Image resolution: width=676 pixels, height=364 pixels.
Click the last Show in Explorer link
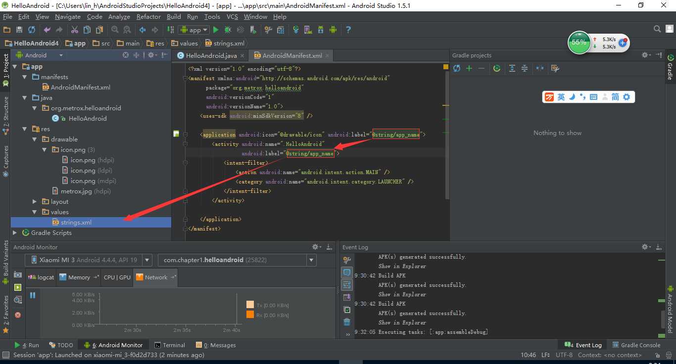pyautogui.click(x=402, y=322)
